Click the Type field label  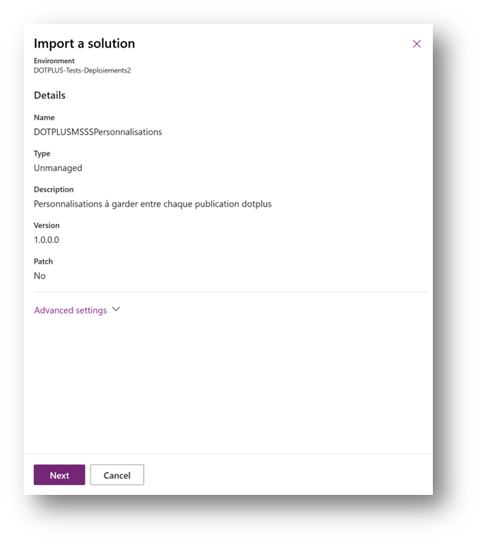[x=42, y=153]
